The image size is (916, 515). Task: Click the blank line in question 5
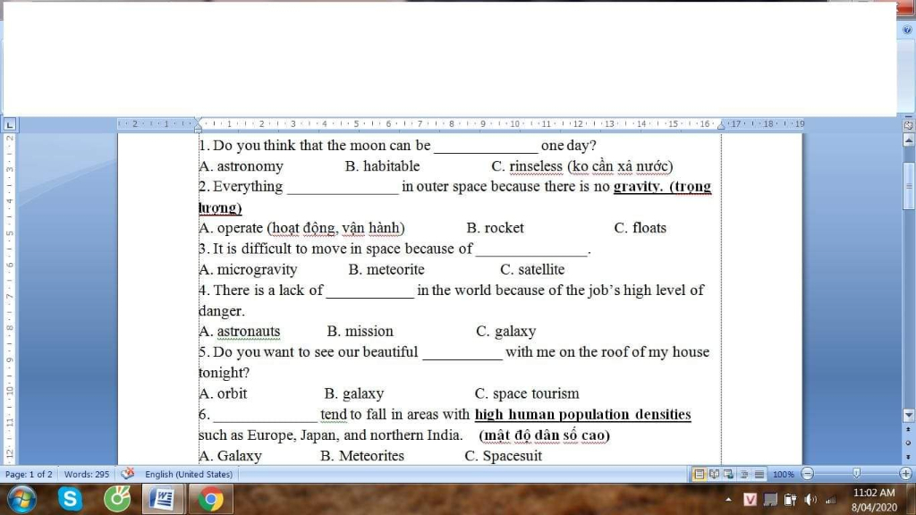pyautogui.click(x=462, y=354)
